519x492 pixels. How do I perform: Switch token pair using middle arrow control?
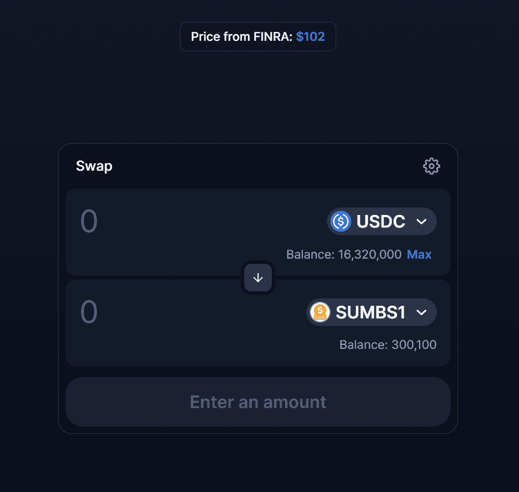257,277
